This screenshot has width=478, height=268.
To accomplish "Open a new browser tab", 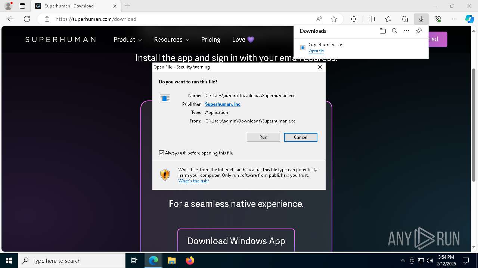I will click(127, 6).
